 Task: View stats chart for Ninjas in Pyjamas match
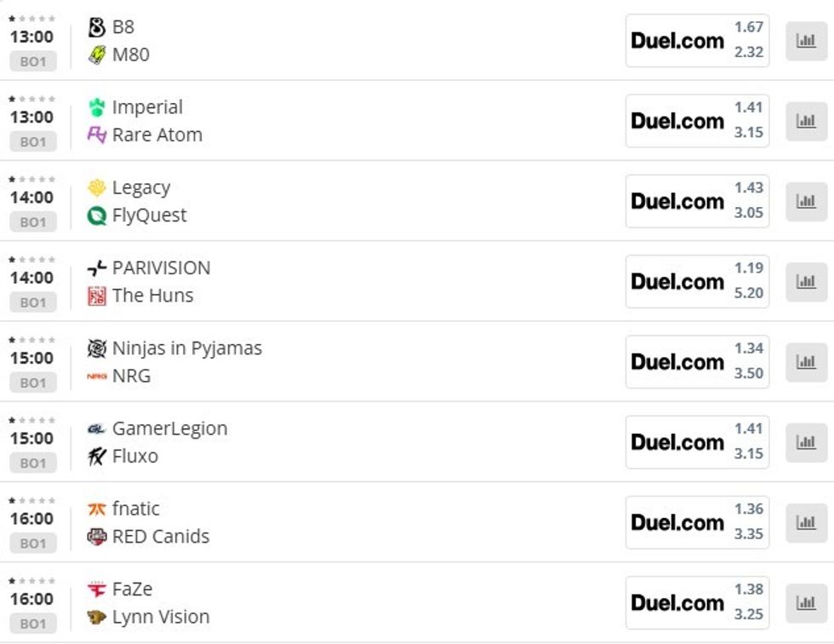(805, 361)
